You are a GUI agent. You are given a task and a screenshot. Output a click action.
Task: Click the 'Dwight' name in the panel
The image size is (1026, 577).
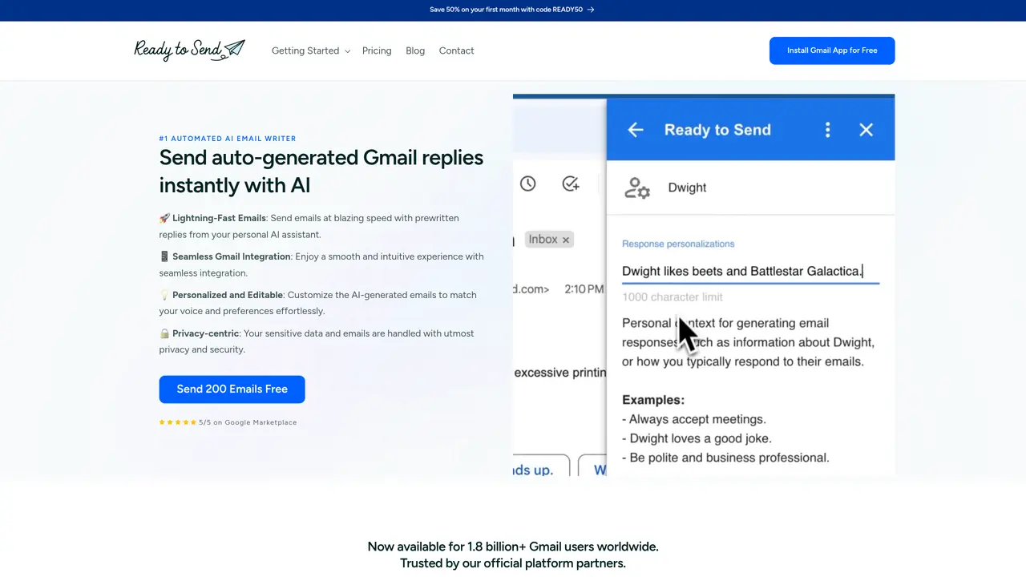pyautogui.click(x=687, y=188)
